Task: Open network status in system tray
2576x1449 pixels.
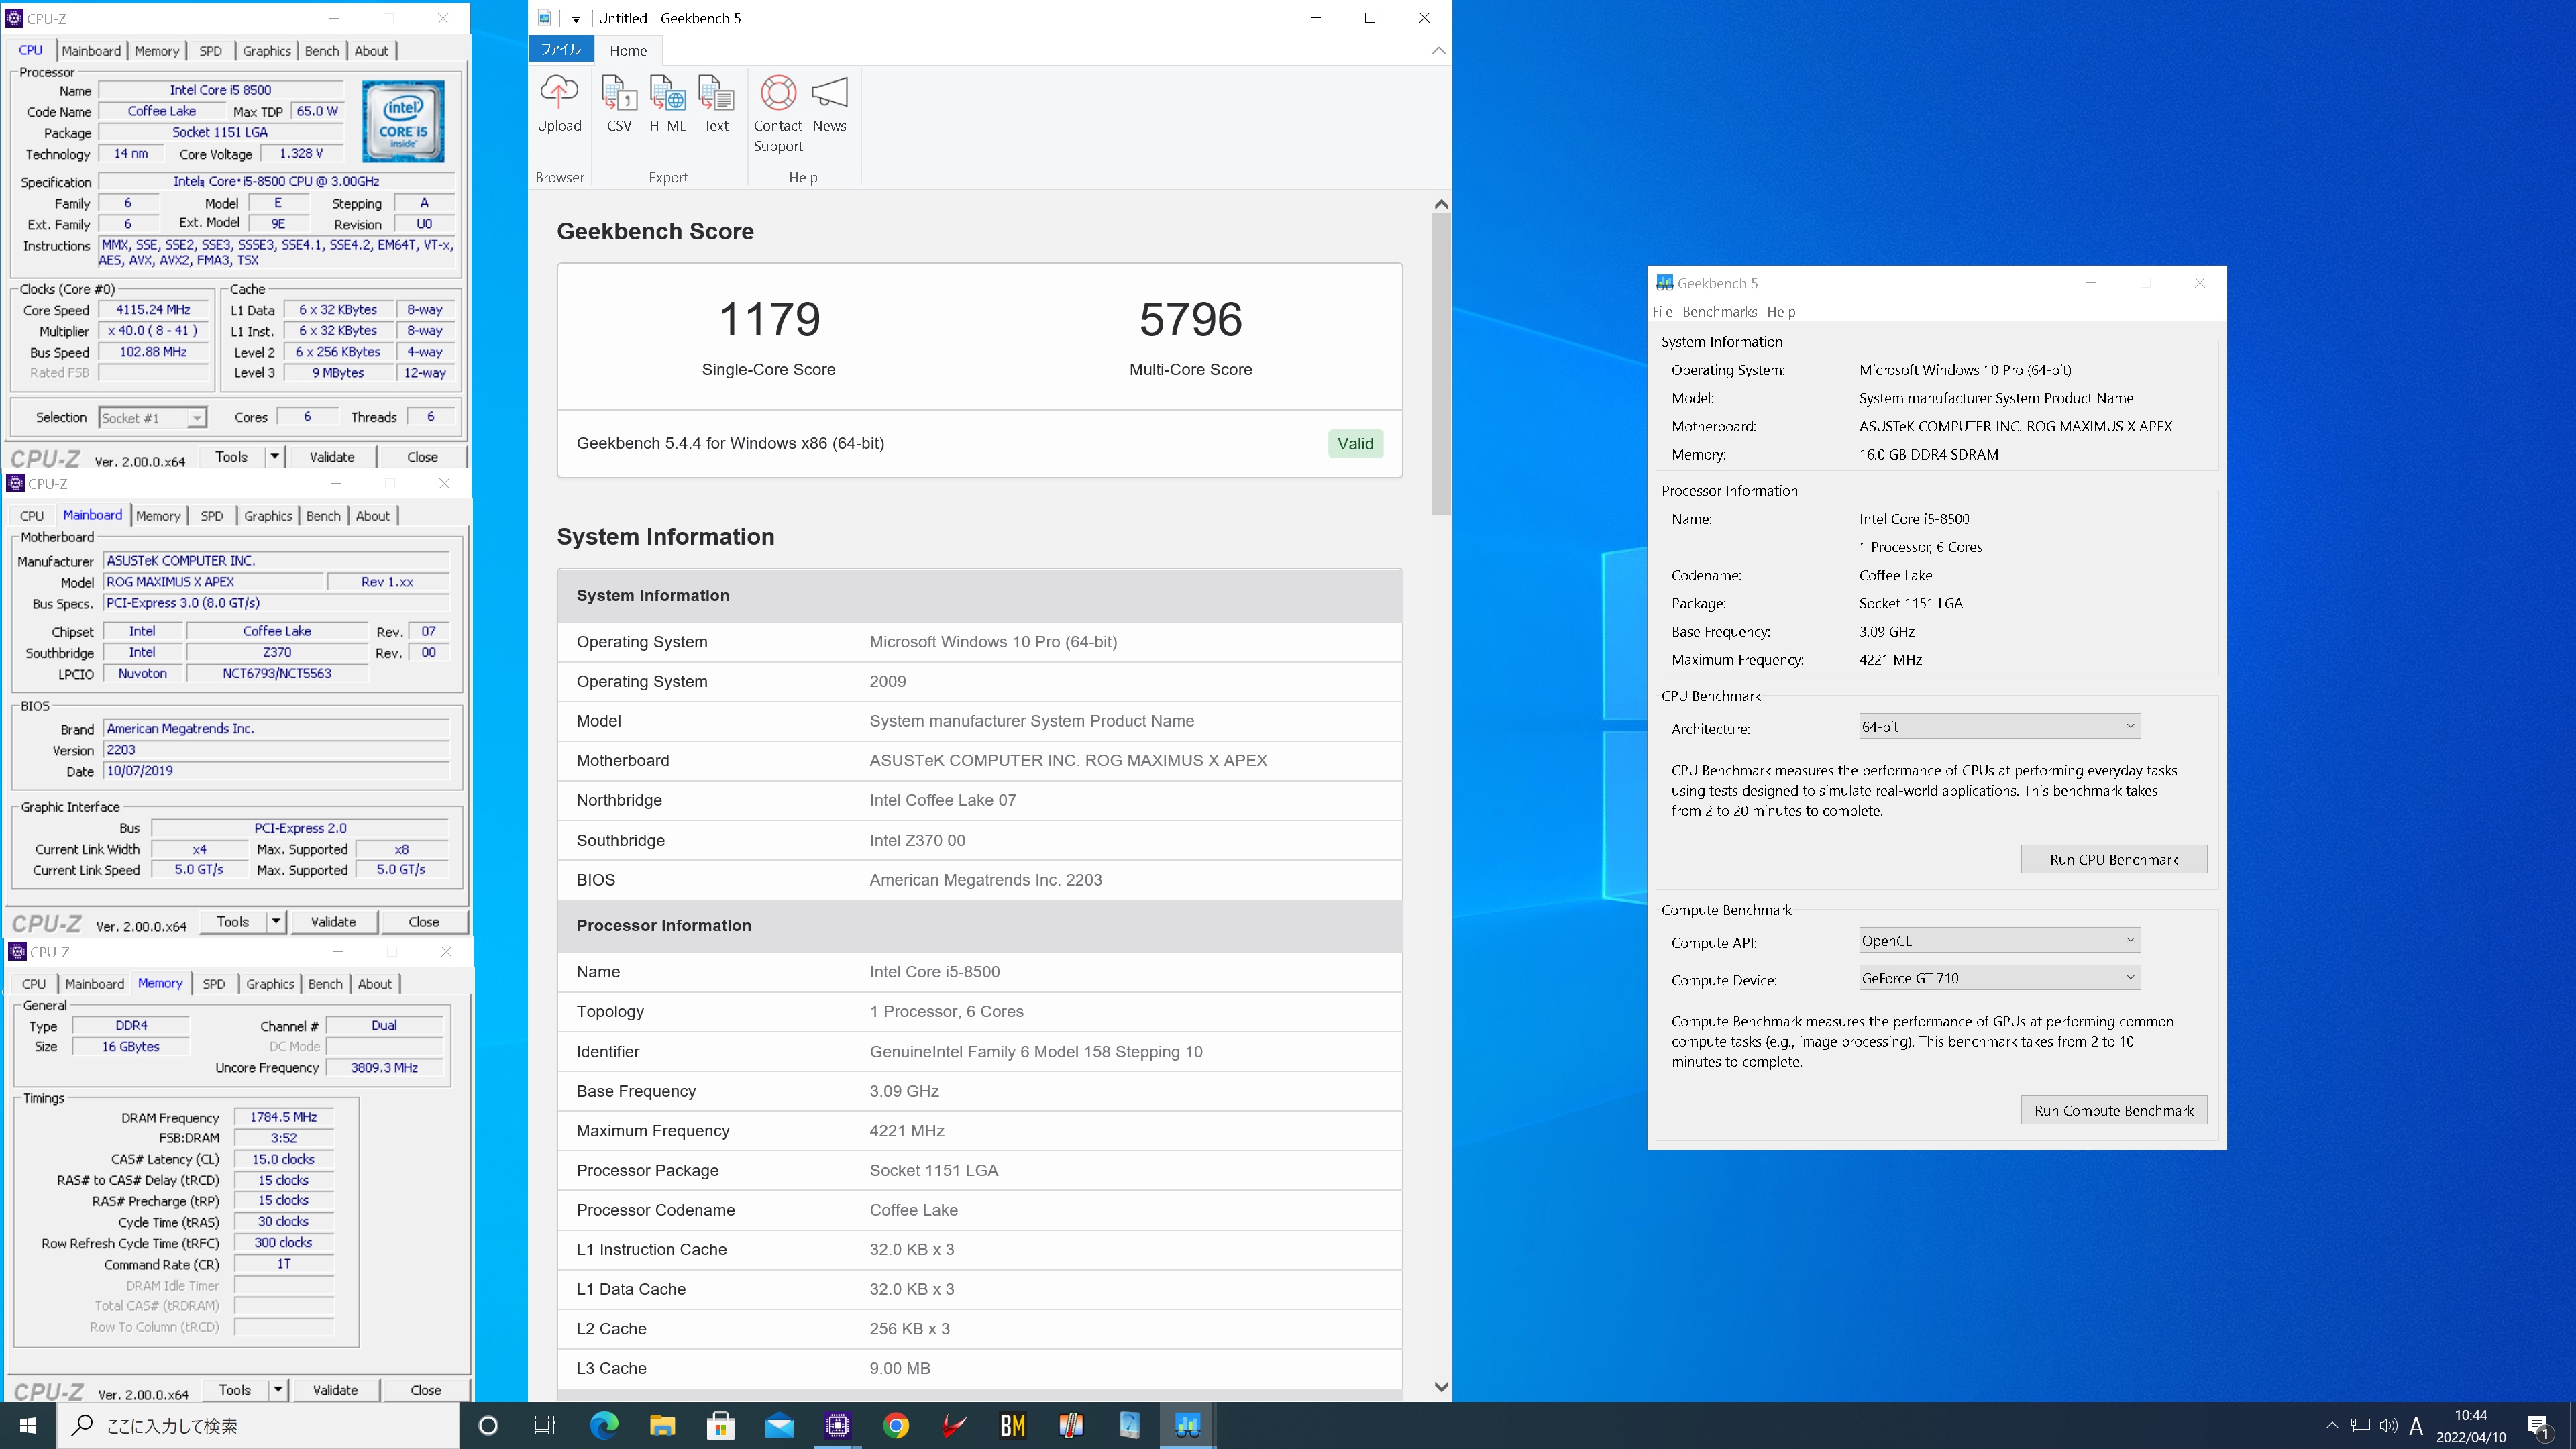Action: [2360, 1425]
